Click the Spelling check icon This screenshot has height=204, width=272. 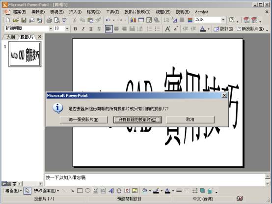coord(65,20)
